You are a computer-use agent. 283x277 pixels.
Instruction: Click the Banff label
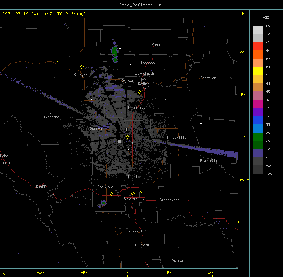click(41, 187)
